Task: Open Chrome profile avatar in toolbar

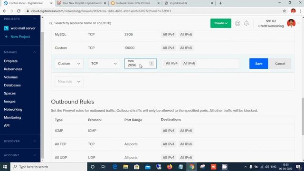Action: point(293,11)
